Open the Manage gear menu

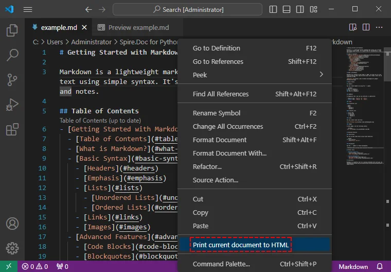pyautogui.click(x=12, y=249)
